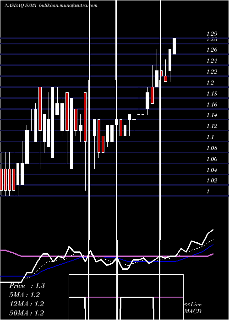Click the 1.1 price axis label
Image resolution: width=229 pixels, height=320 pixels.
210,137
